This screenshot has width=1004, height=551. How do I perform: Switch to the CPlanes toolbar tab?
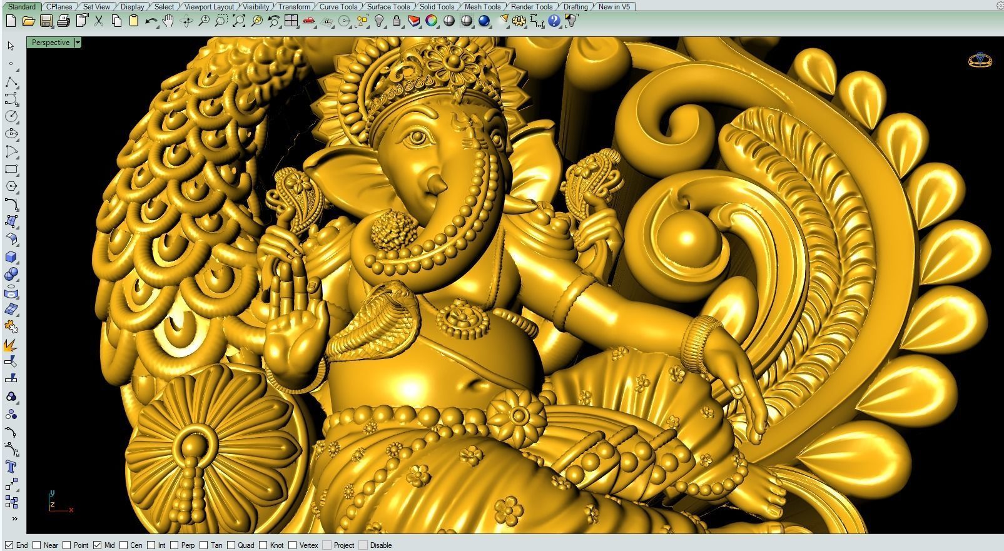point(59,6)
